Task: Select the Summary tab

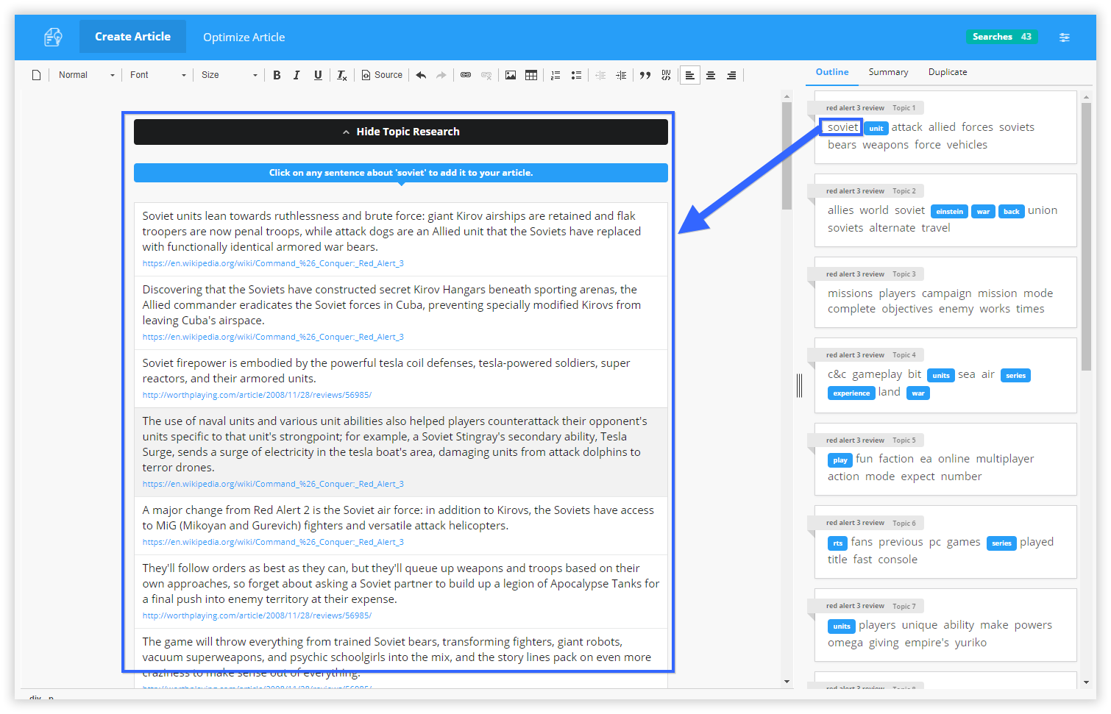Action: tap(888, 72)
